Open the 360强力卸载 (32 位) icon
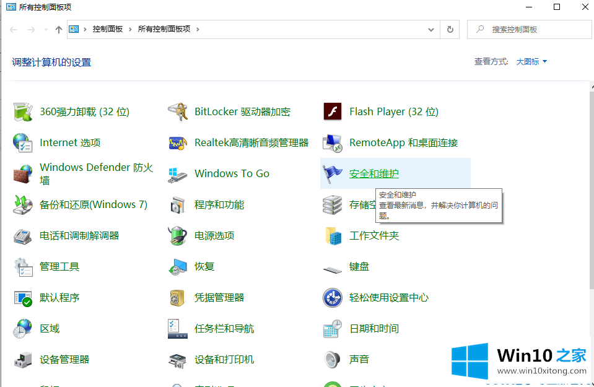This screenshot has height=387, width=594. click(x=23, y=111)
